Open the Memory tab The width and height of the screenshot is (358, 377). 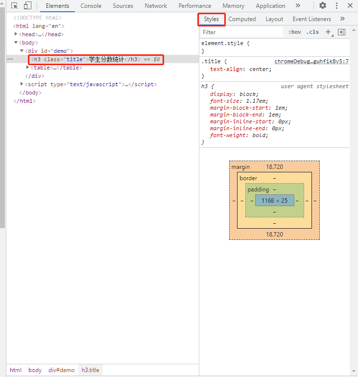(x=234, y=6)
